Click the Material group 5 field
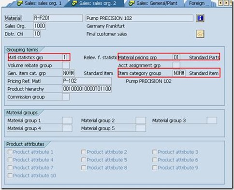 141,128
